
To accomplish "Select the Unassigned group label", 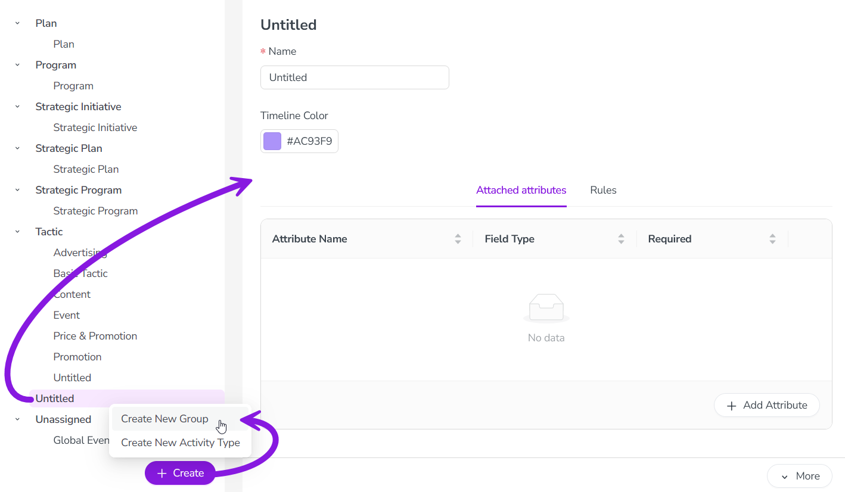I will [x=63, y=419].
